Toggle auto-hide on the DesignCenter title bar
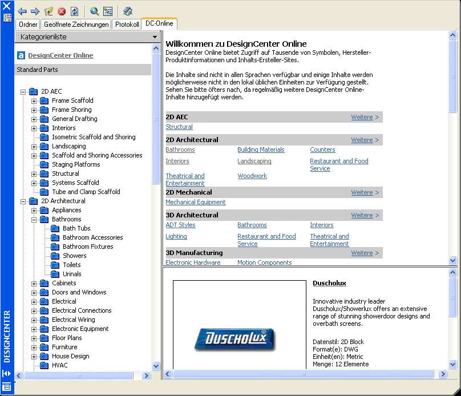 click(x=7, y=374)
